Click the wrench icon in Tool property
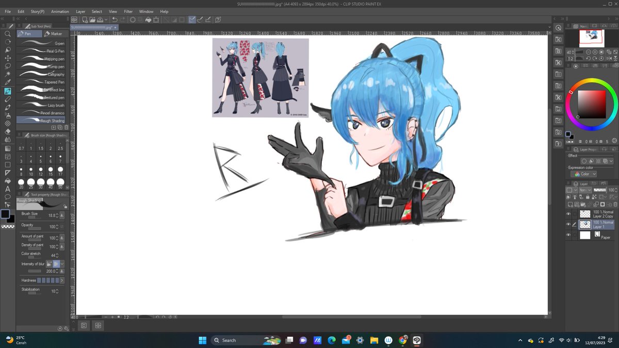 pos(66,328)
